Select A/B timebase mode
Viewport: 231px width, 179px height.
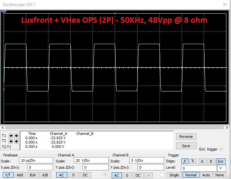(x=45, y=175)
